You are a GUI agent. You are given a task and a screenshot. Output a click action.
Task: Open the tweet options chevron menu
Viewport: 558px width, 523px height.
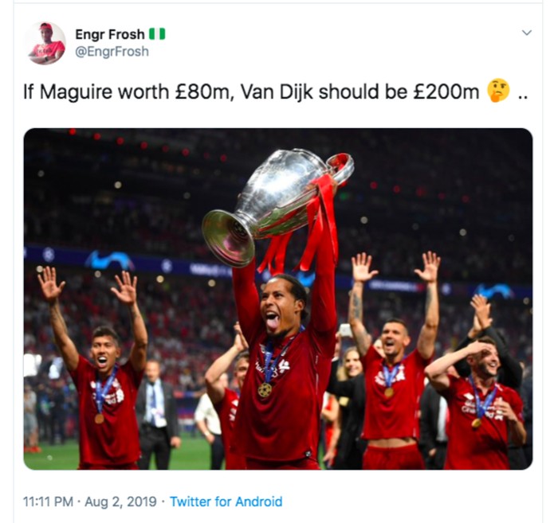point(527,33)
